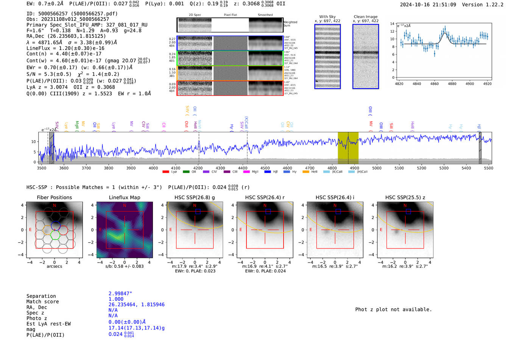This screenshot has height=361, width=530.
Task: Click the Obs: 20231108v012_5000566257 text
Action: click(68, 19)
